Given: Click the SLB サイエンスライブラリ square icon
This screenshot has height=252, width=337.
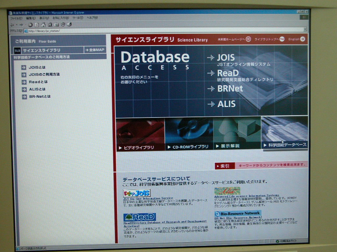Looking at the screenshot, I should coord(17,51).
